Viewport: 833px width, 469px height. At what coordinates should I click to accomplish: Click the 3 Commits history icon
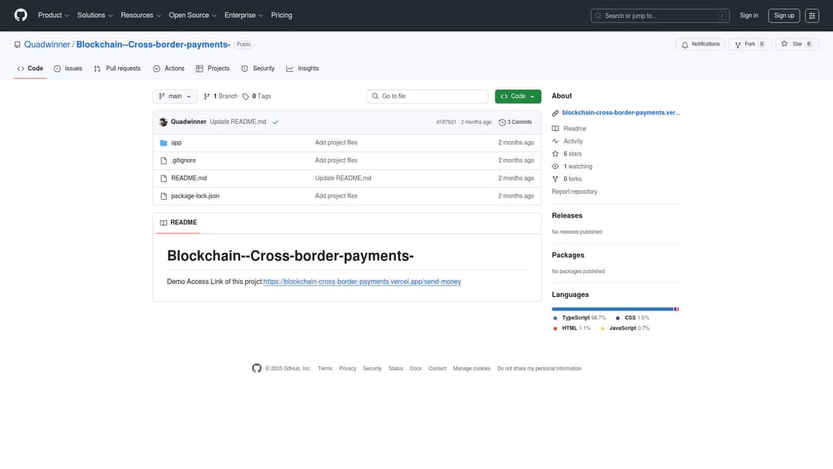click(501, 122)
